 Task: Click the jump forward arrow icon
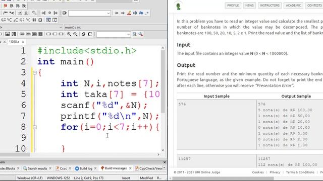(56, 13)
